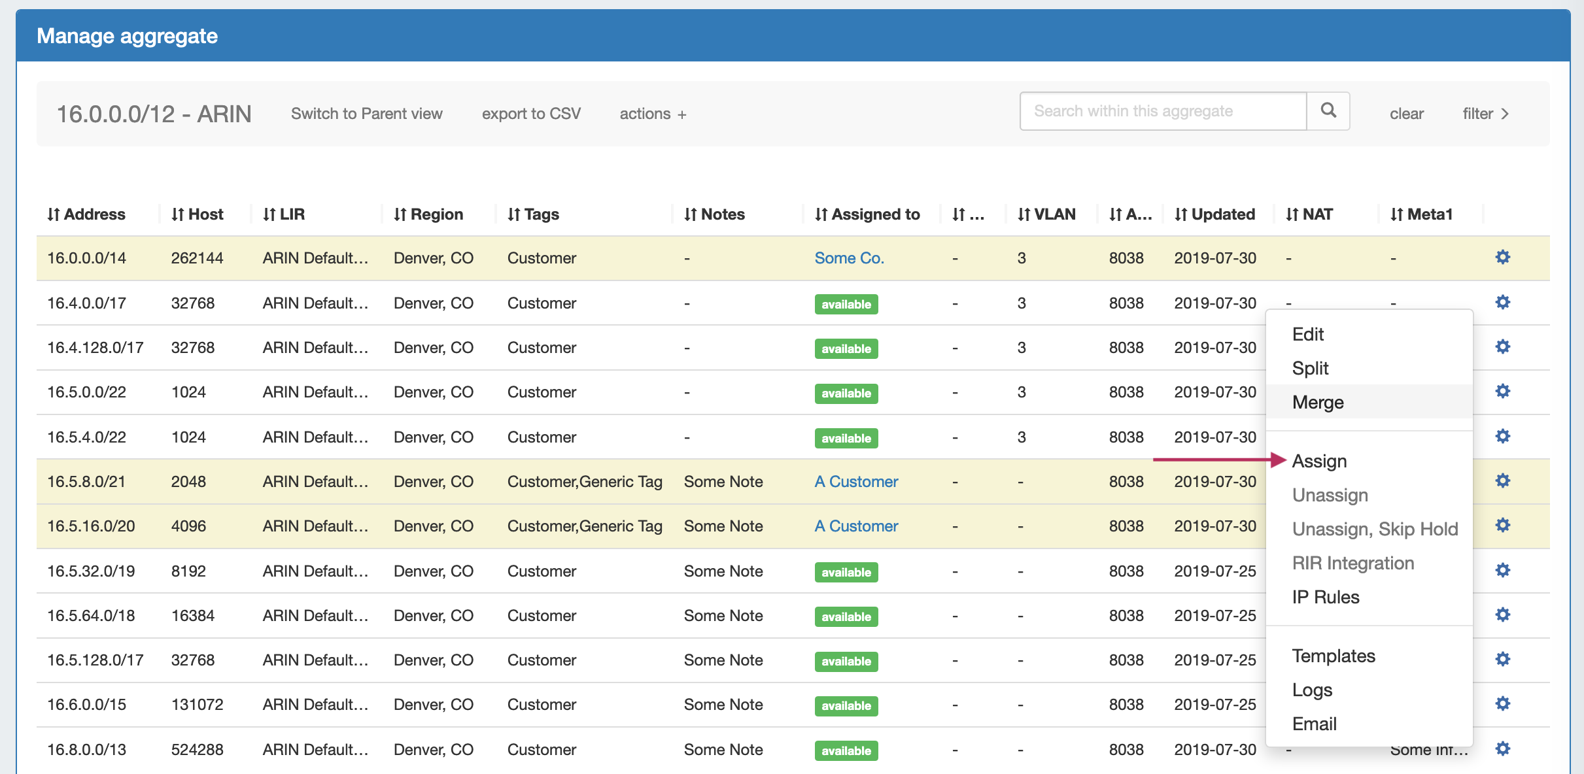The height and width of the screenshot is (774, 1584).
Task: Sort by Assigned to column header
Action: click(x=867, y=214)
